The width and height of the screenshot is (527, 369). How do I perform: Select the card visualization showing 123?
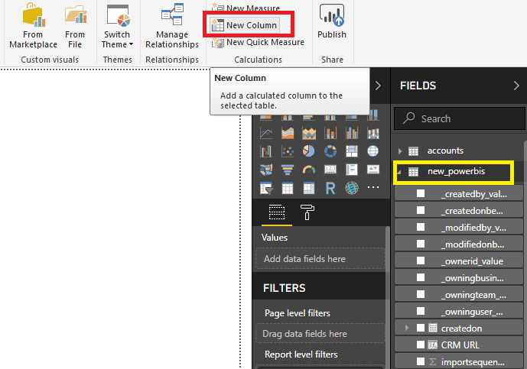[330, 170]
